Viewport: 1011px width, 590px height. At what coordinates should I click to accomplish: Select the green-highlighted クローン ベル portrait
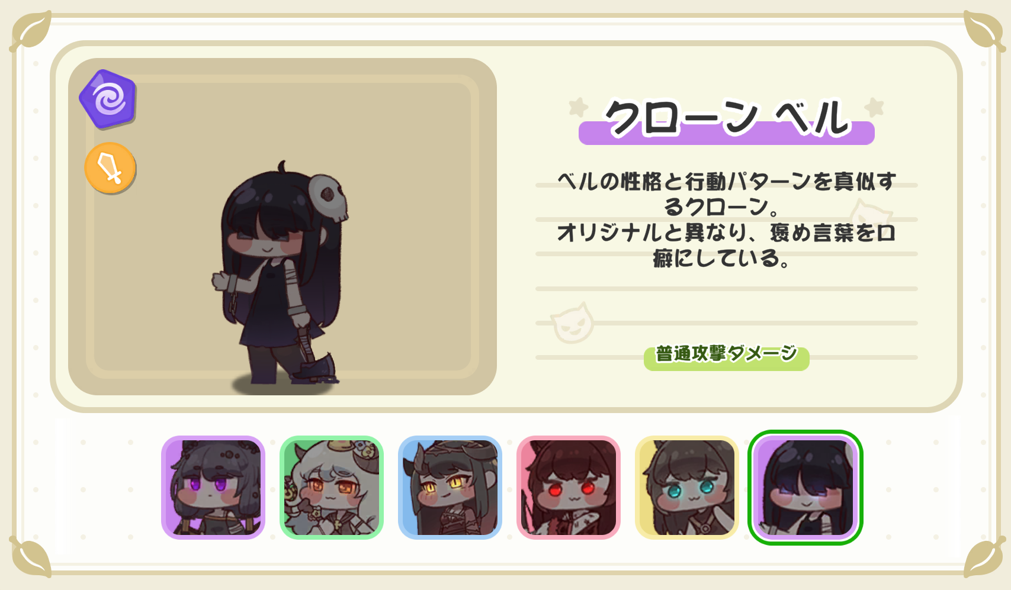[805, 488]
